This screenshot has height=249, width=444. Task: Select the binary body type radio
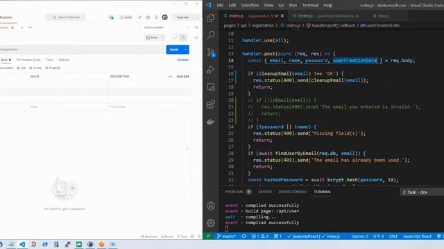[35, 68]
